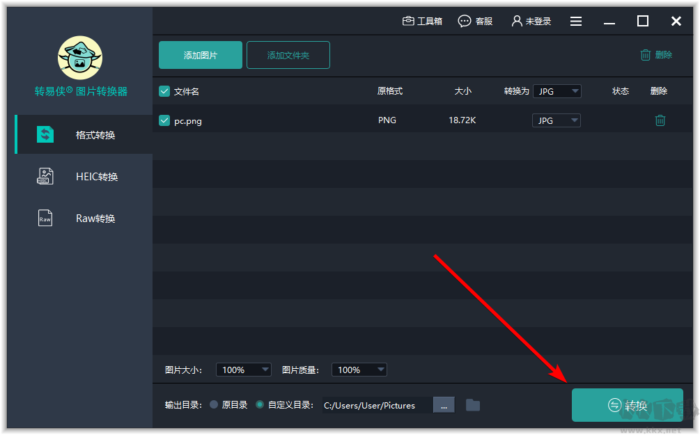700x435 pixels.
Task: Click top-right 删除 delete button
Action: [656, 55]
